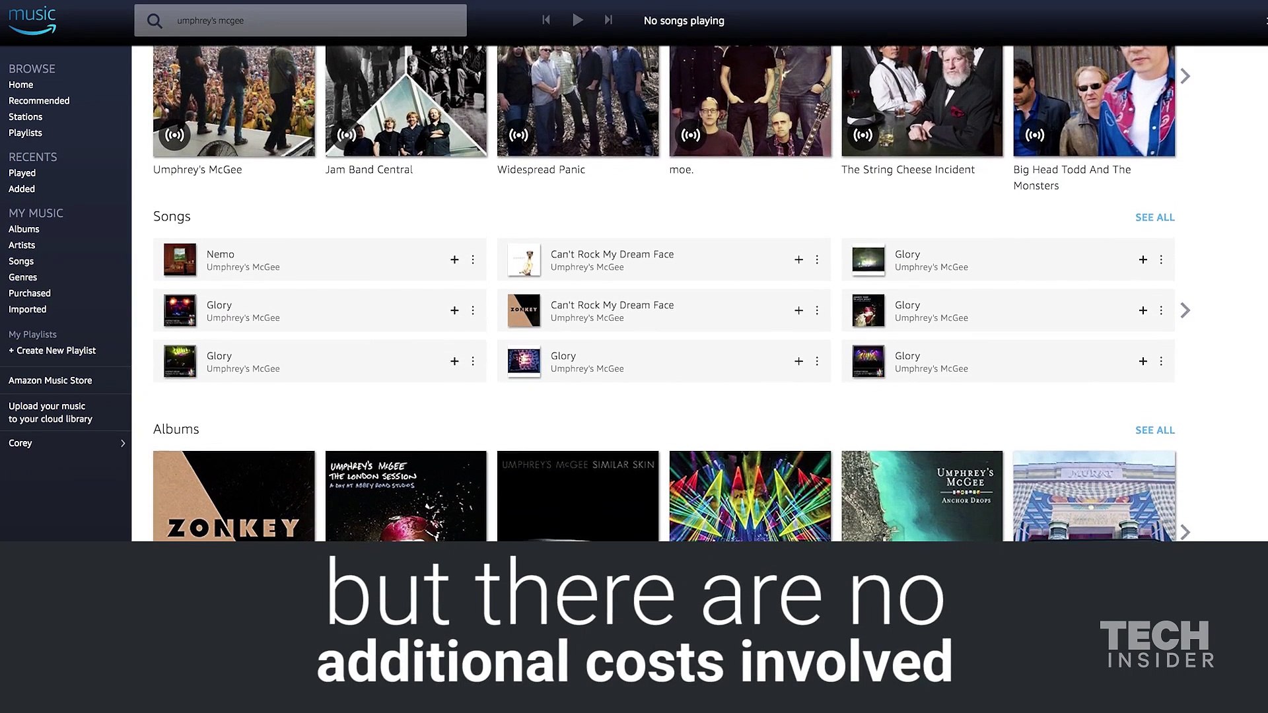
Task: Click the search field containing umphrey's mcgee
Action: [x=300, y=20]
